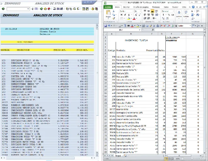Viewport: 208px width, 161px height.
Task: Click Undo in Excel quick access toolbar
Action: pos(109,26)
